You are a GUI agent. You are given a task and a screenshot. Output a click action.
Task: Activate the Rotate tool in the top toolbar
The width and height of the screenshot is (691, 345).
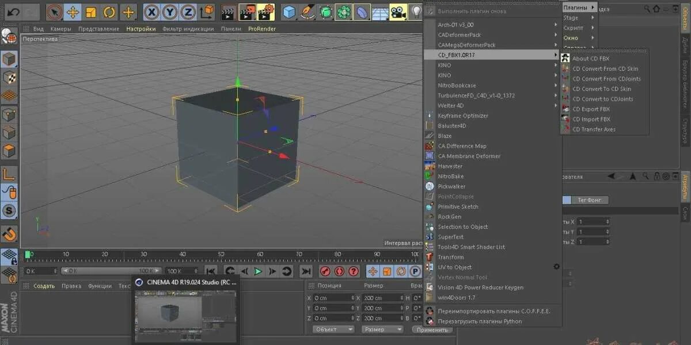click(109, 11)
